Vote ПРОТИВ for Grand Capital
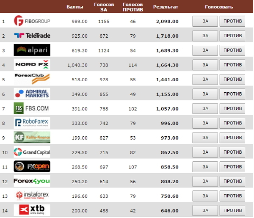This screenshot has height=218, width=254. 232,152
